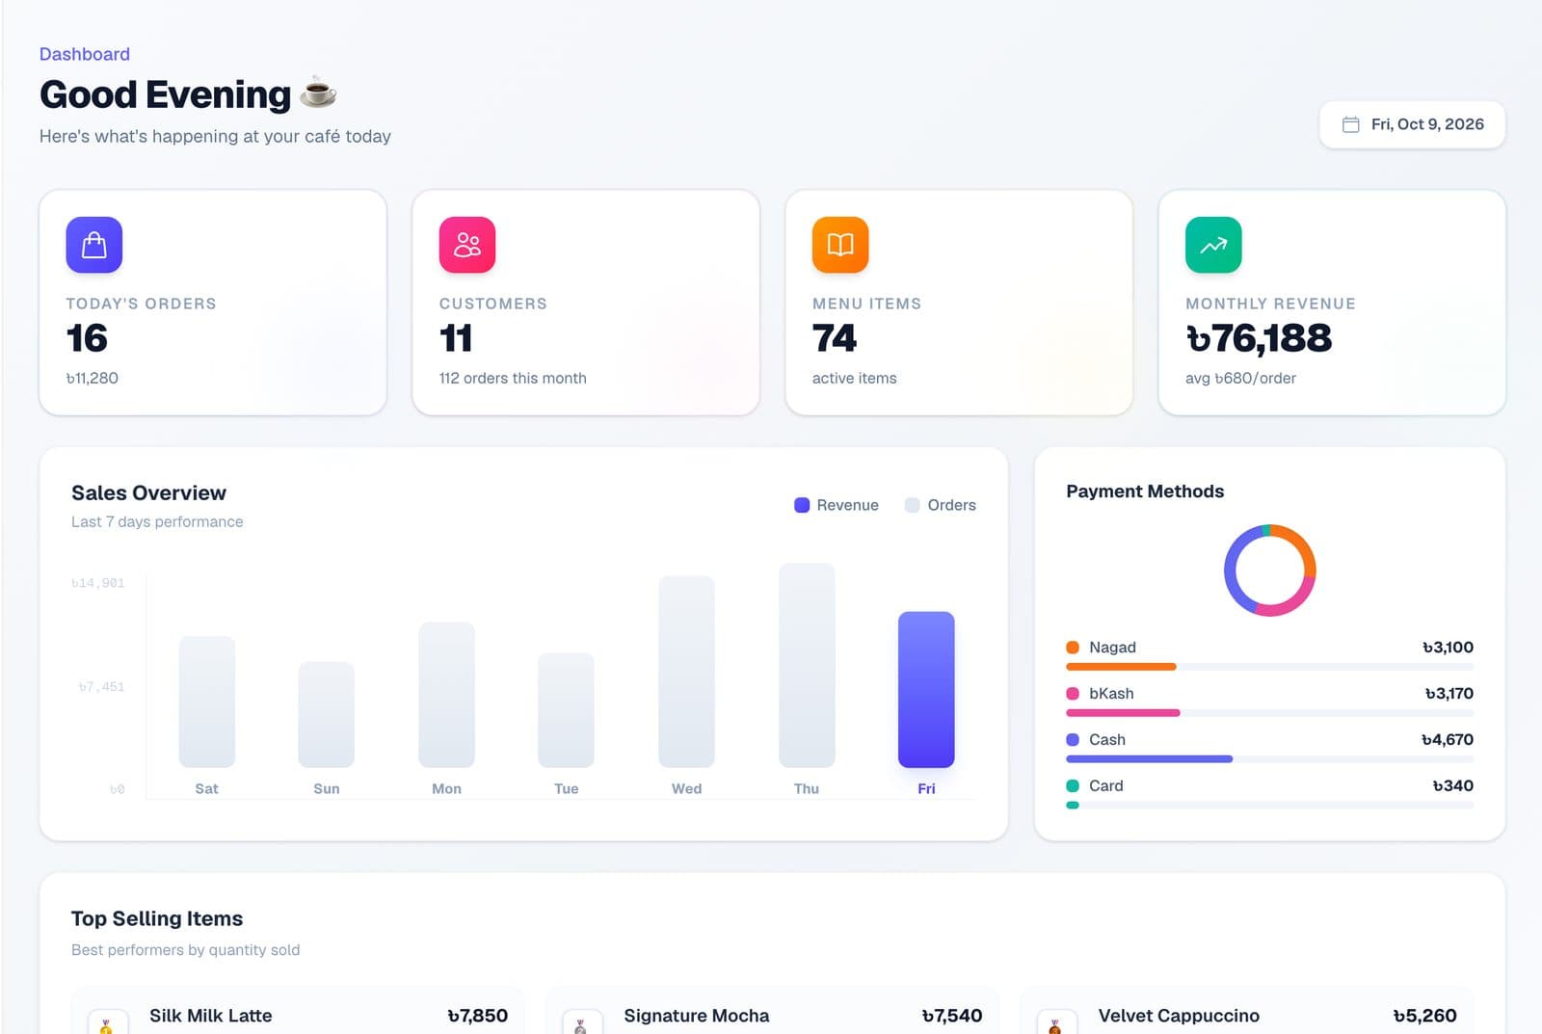Select the highlighted Fri revenue bar
Screen dimensions: 1542x1034
point(926,690)
